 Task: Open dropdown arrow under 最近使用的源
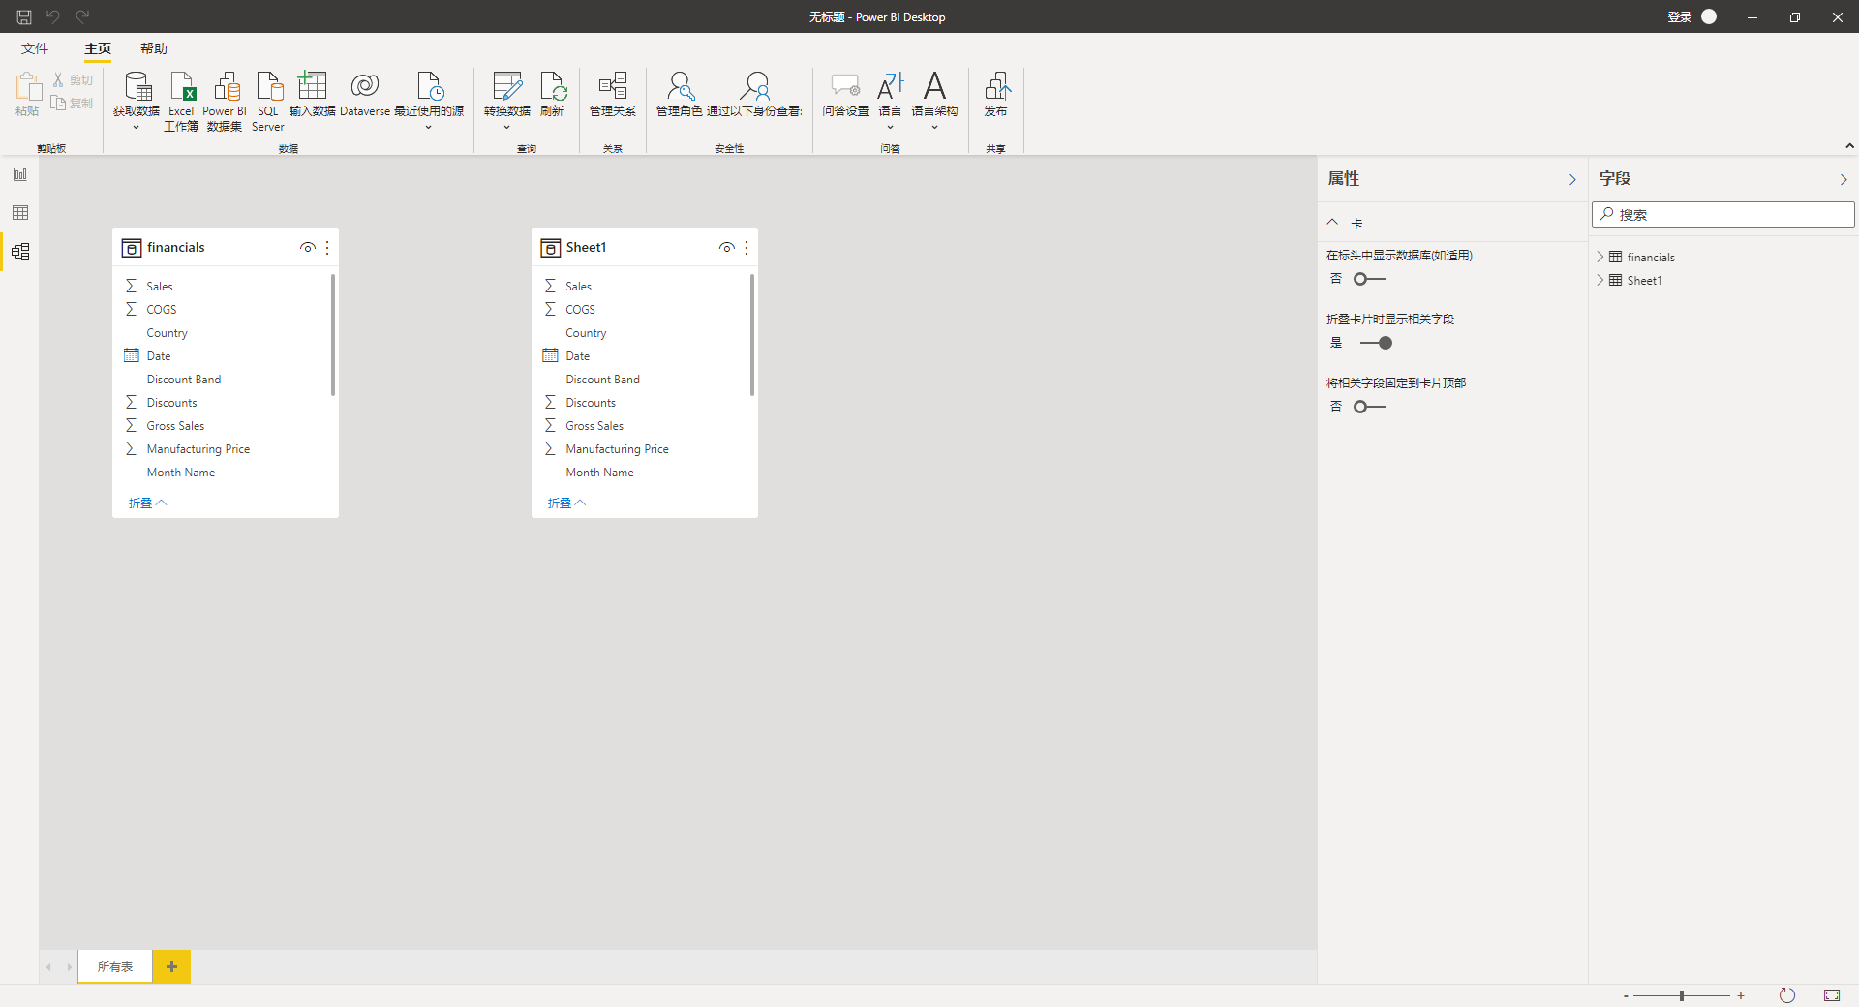(429, 128)
